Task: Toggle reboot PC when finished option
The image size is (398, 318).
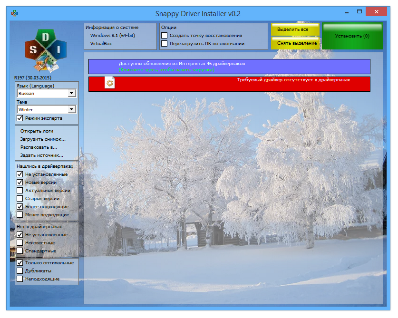Action: [165, 44]
